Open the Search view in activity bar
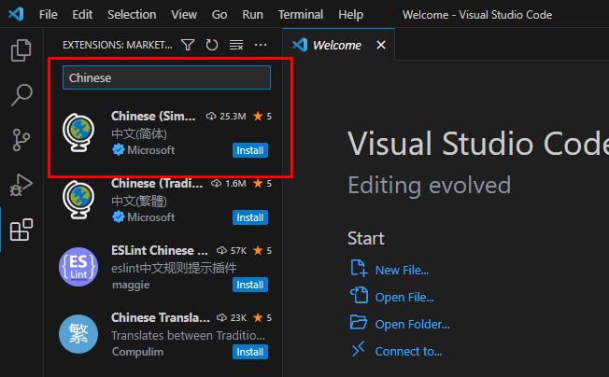This screenshot has width=609, height=377. pyautogui.click(x=21, y=95)
